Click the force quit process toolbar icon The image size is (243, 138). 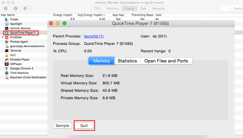click(x=6, y=8)
